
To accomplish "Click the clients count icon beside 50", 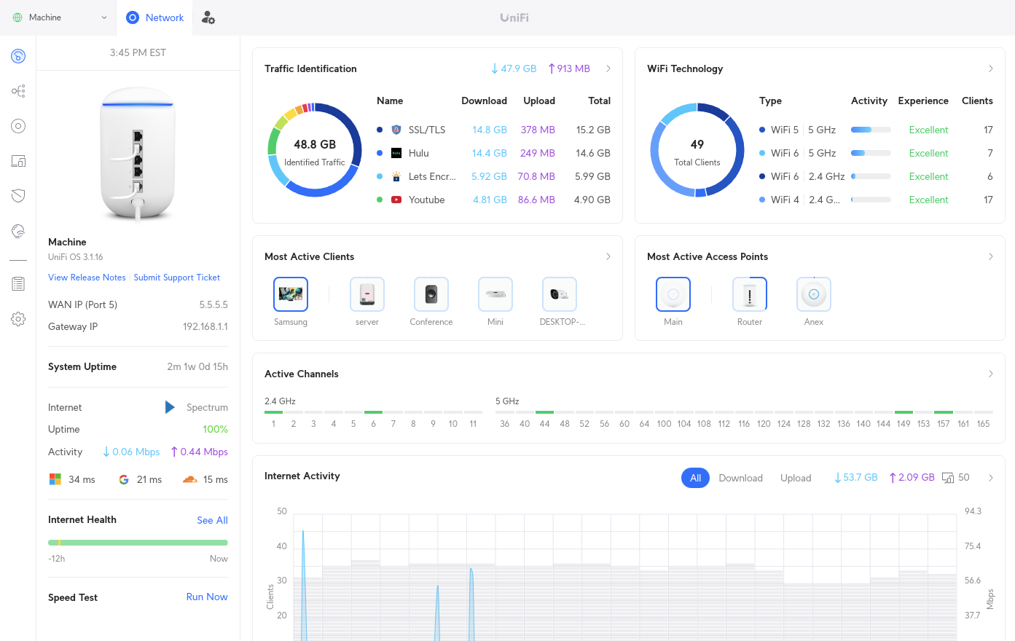I will (948, 478).
